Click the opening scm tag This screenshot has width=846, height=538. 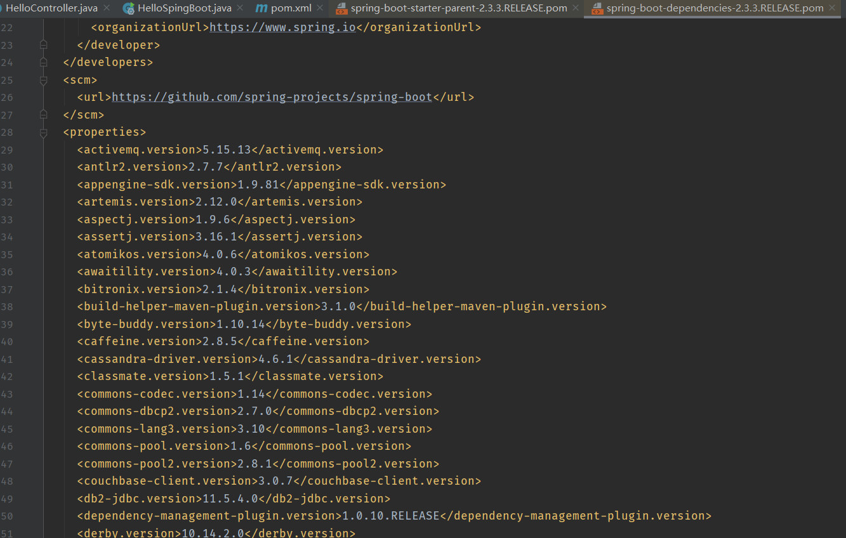80,80
